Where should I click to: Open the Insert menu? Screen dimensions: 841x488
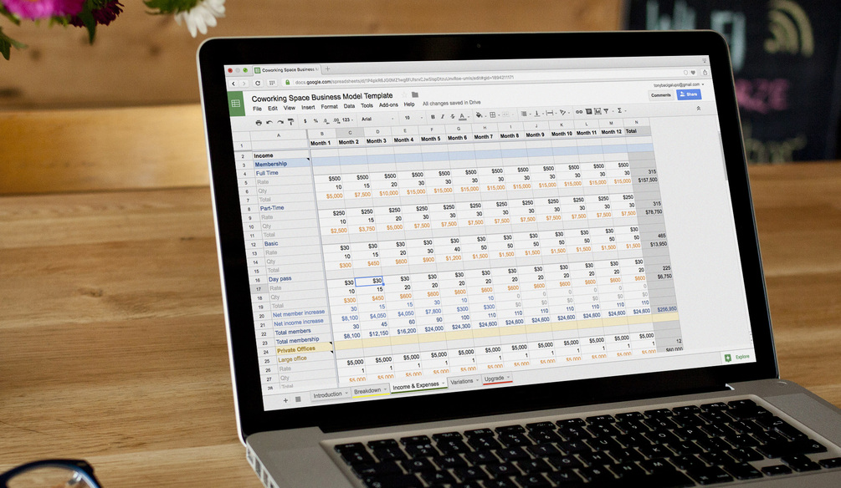tap(309, 107)
